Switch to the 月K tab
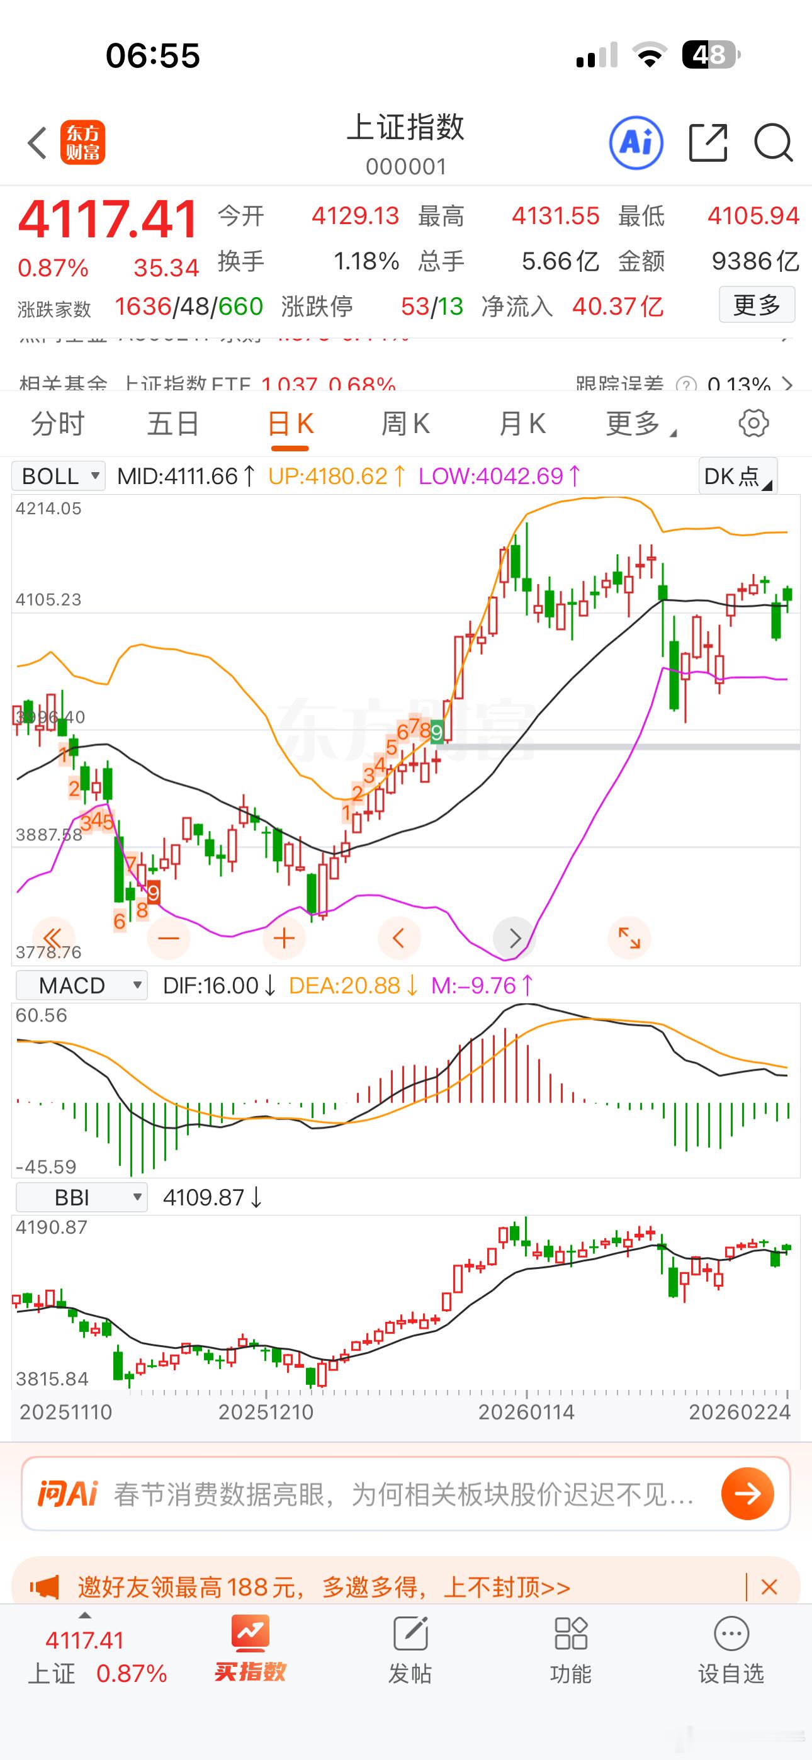Viewport: 812px width, 1760px height. coord(522,424)
